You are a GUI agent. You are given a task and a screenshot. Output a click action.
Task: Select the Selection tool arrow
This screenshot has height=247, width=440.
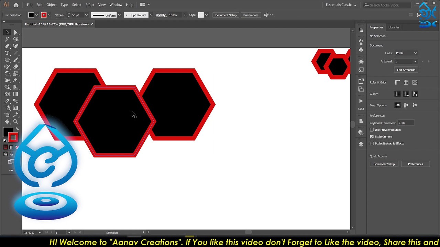pos(7,32)
